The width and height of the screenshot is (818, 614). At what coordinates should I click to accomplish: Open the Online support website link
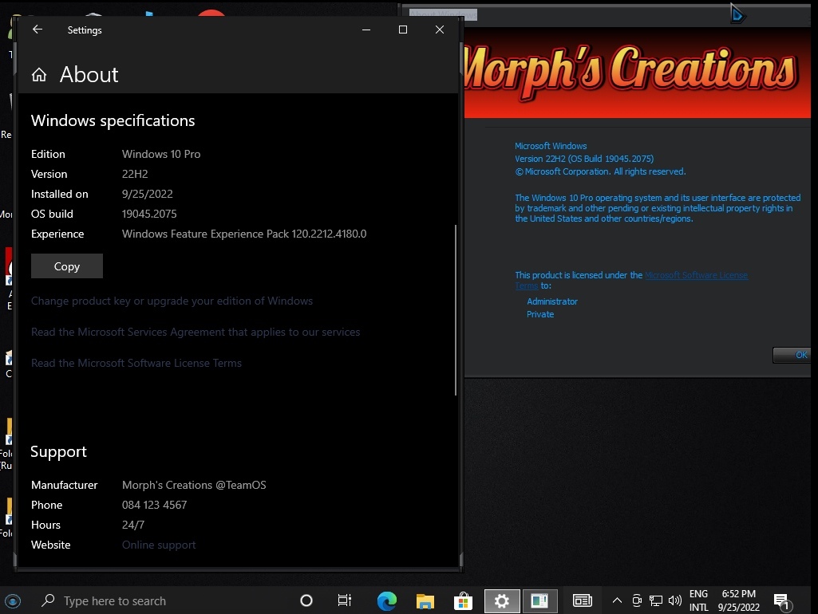(159, 545)
